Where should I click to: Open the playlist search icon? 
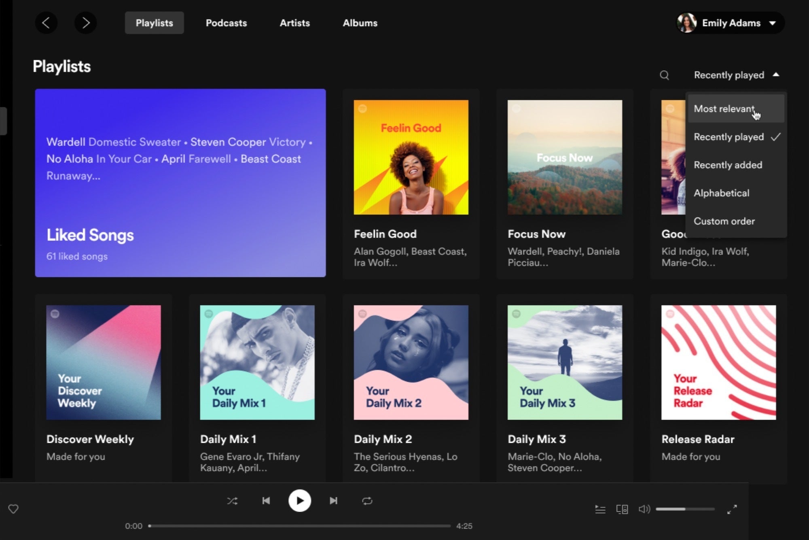coord(664,75)
